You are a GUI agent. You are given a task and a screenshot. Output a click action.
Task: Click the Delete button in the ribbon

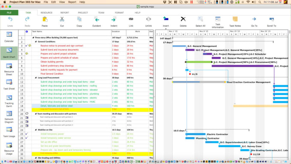(x=183, y=22)
